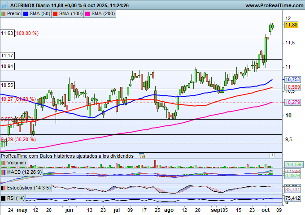Click the Volumen indicator icon
Image resolution: width=305 pixels, height=215 pixels.
click(4, 163)
